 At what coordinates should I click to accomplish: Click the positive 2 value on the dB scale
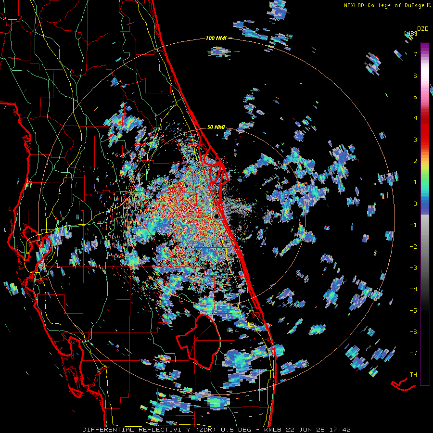click(x=415, y=161)
